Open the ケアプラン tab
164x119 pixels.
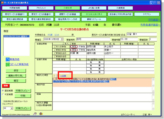147,14
